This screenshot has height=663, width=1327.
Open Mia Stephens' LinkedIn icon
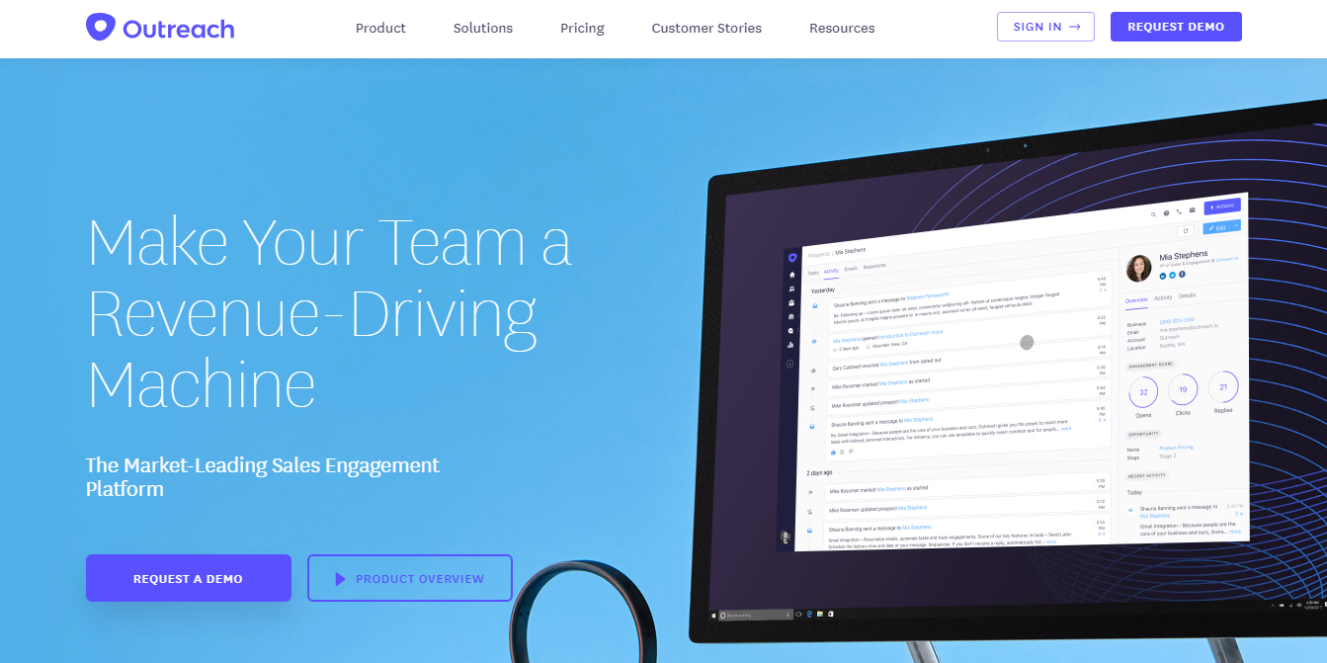pos(1162,276)
